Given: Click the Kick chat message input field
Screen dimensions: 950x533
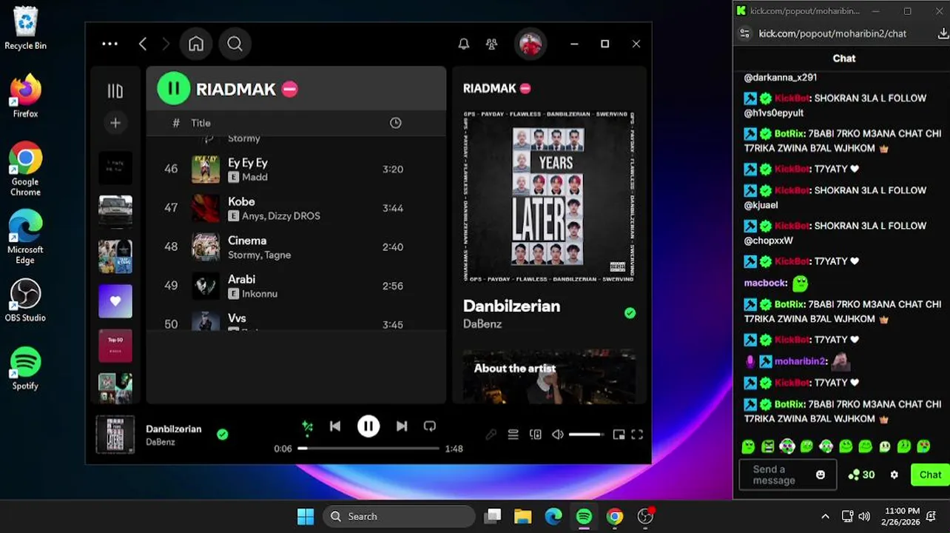Looking at the screenshot, I should click(787, 475).
